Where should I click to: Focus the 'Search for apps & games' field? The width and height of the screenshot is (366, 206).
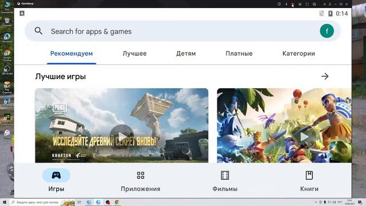point(182,31)
